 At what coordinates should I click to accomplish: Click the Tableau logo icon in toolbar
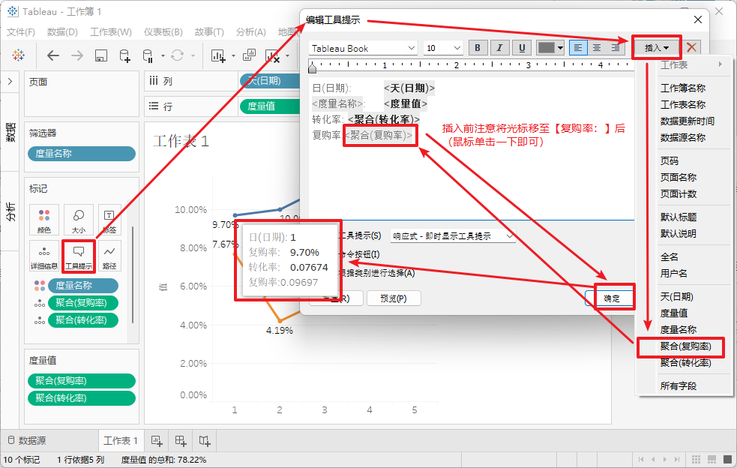coord(18,55)
